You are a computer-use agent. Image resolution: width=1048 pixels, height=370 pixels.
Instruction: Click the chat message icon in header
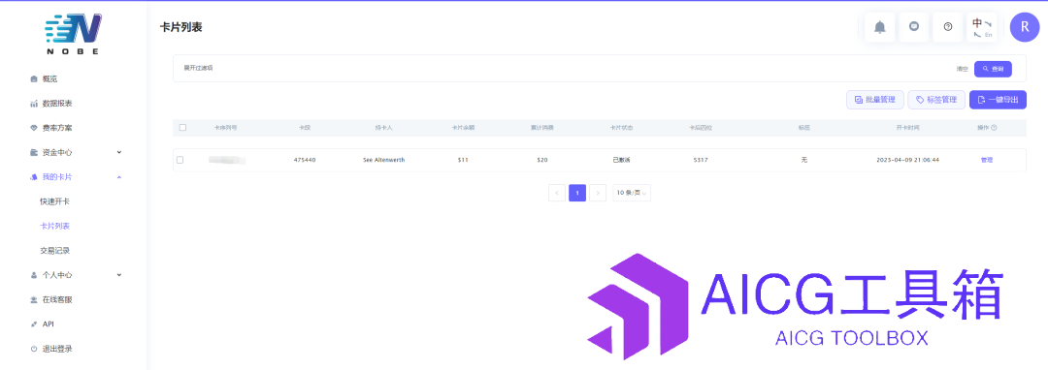tap(914, 27)
